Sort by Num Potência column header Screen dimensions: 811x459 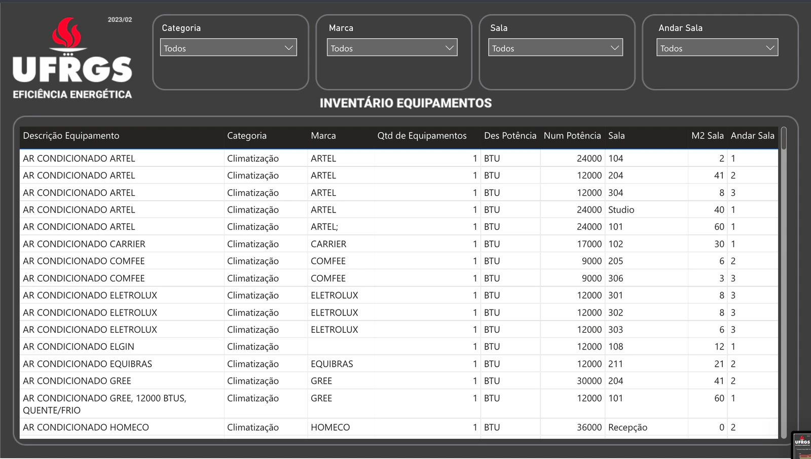(572, 135)
